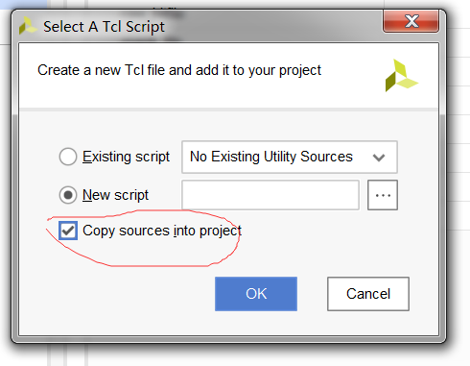
Task: Dismiss the dialog with the Cancel button
Action: (x=368, y=294)
